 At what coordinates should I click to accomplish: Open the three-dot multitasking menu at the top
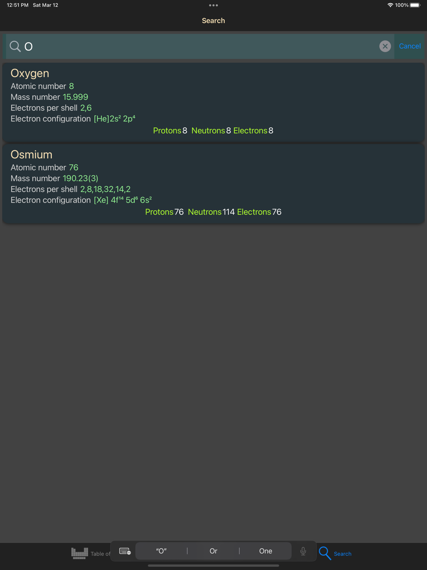coord(213,6)
